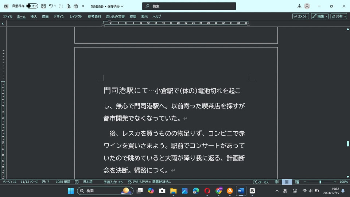Select the ヘルプ ribbon tab
The width and height of the screenshot is (350, 197).
[x=157, y=16]
